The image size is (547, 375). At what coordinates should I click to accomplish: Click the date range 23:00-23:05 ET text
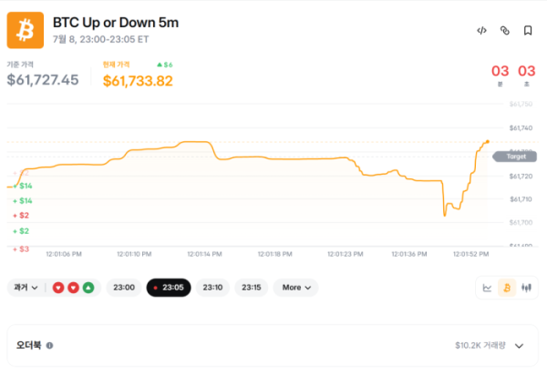(x=101, y=39)
